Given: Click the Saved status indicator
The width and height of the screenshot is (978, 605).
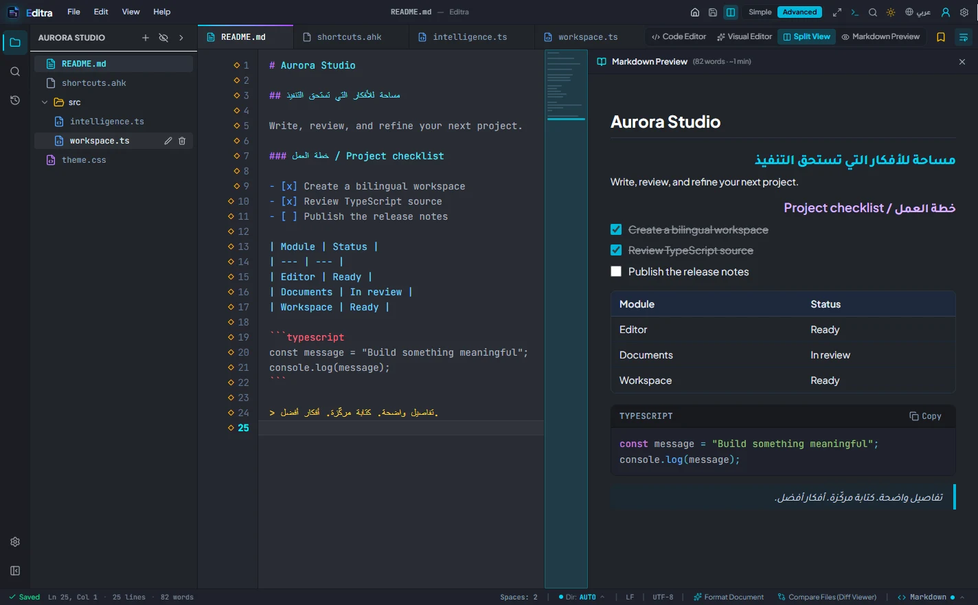Looking at the screenshot, I should click(24, 597).
